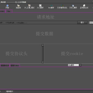The width and height of the screenshot is (93, 93).
Task: Focus the 请求地址 request URL field
Action: (47, 17)
